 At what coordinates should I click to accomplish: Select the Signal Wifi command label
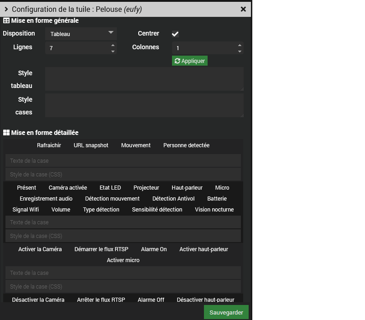coord(26,210)
